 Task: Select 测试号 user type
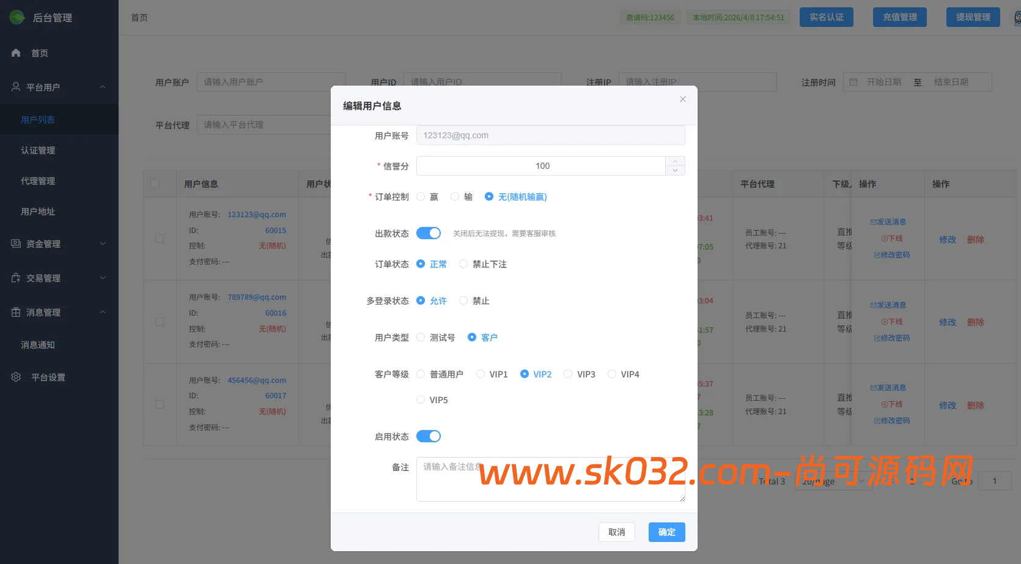[436, 337]
